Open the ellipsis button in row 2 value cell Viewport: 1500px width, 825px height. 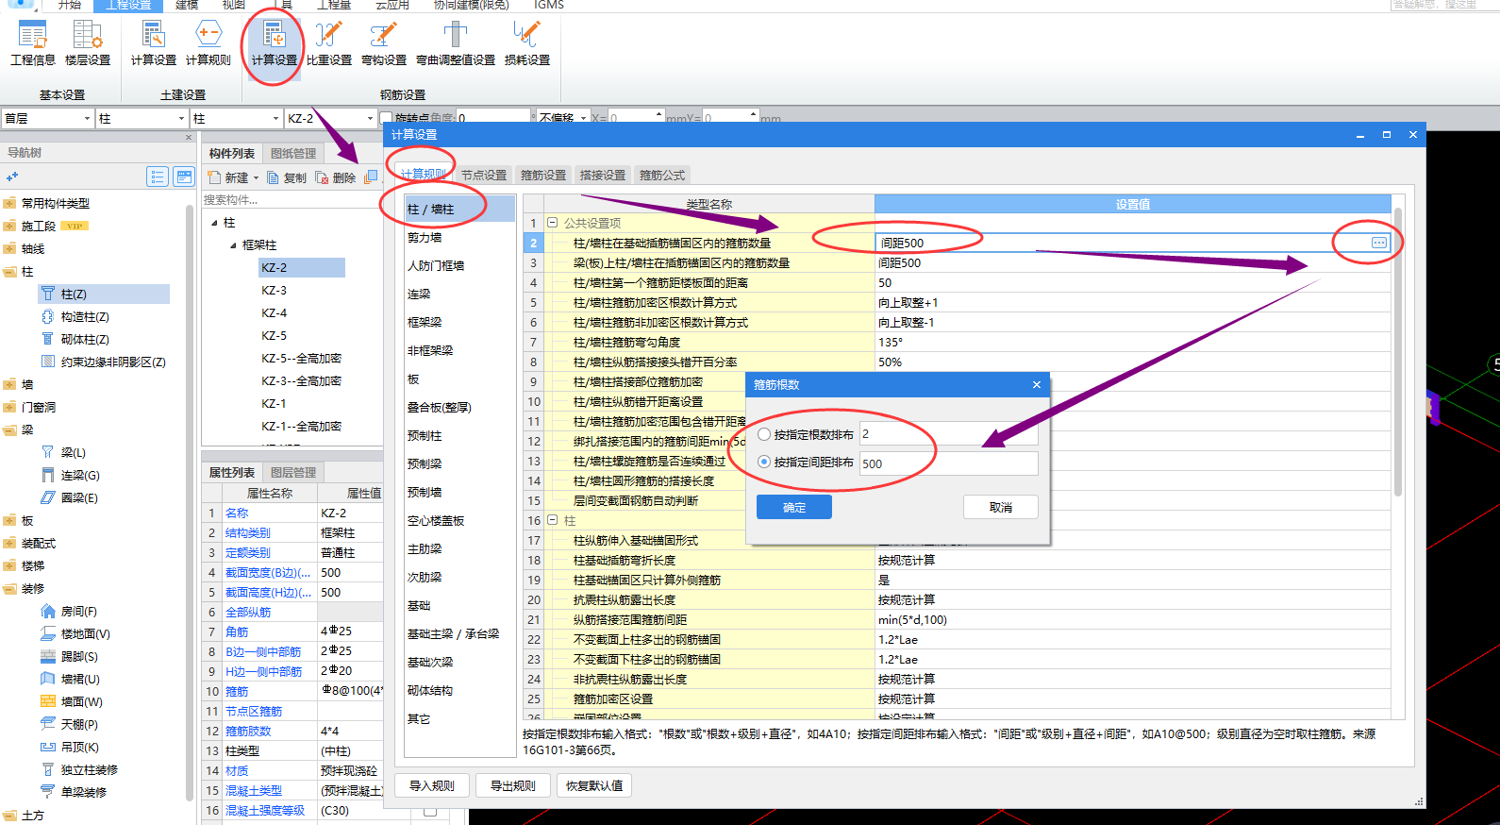click(1378, 243)
